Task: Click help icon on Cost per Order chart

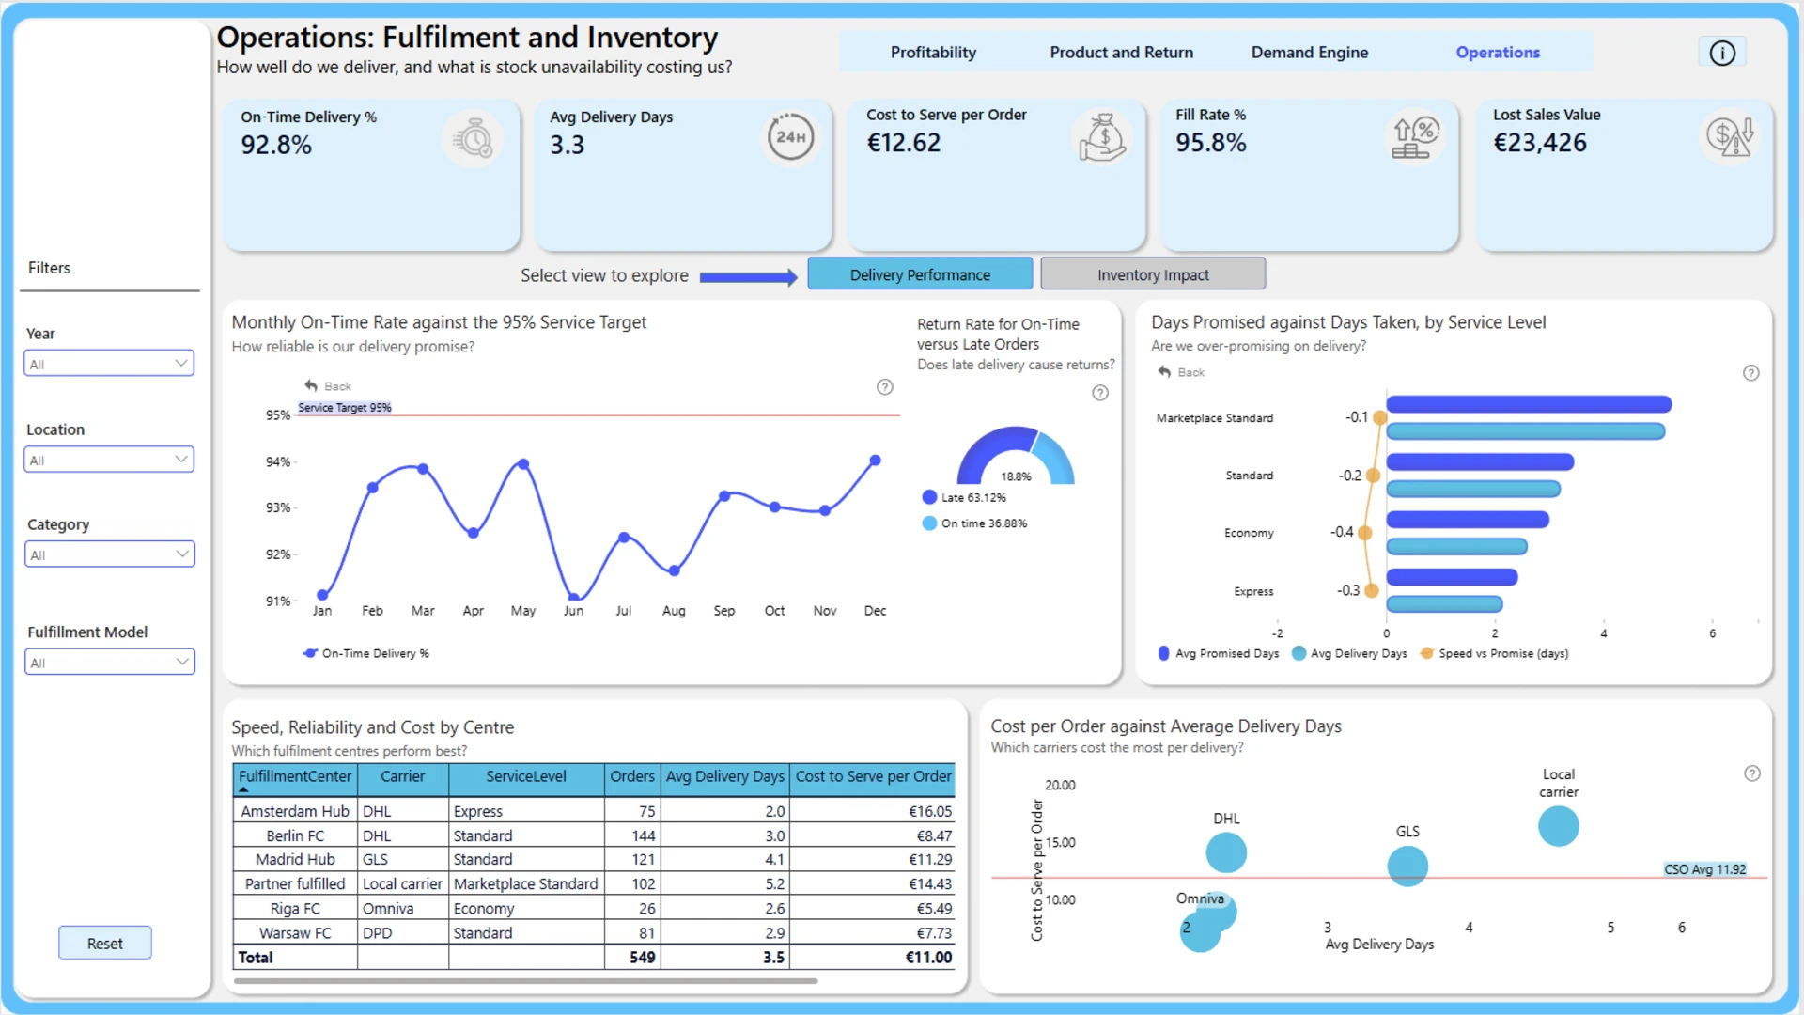Action: pyautogui.click(x=1752, y=773)
